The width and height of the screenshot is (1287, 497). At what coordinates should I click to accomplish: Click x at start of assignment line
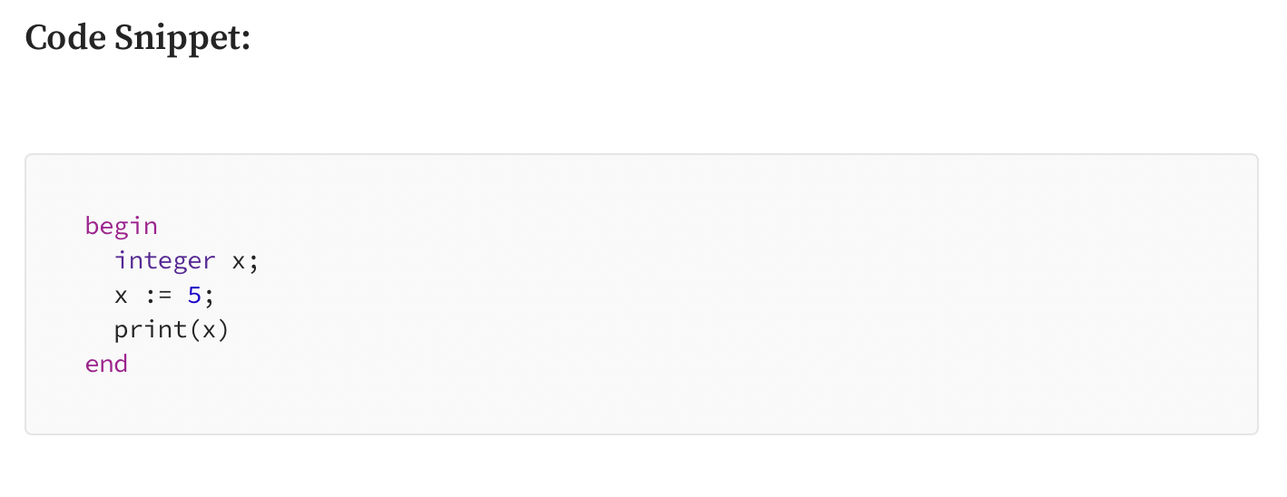(122, 297)
